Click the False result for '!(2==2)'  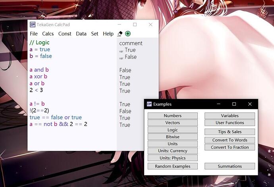tap(125, 111)
